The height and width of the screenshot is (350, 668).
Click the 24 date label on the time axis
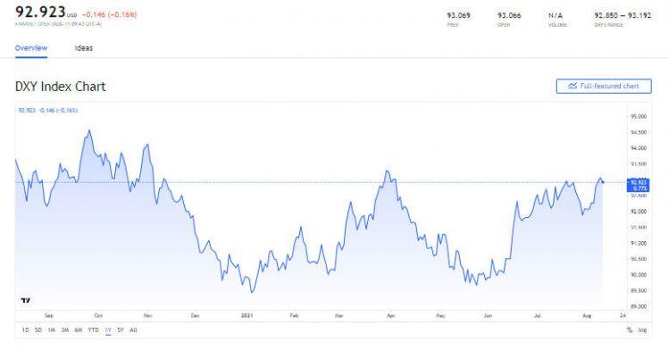pyautogui.click(x=623, y=315)
